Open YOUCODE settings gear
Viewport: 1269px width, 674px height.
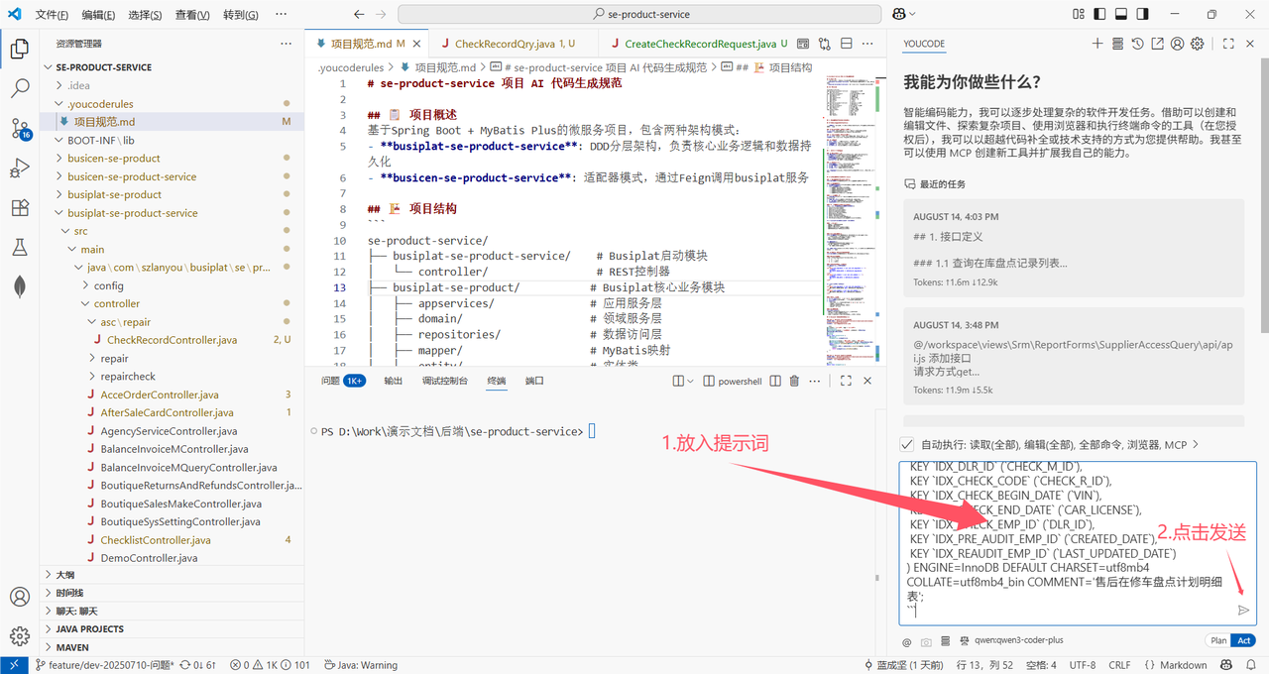click(1197, 44)
